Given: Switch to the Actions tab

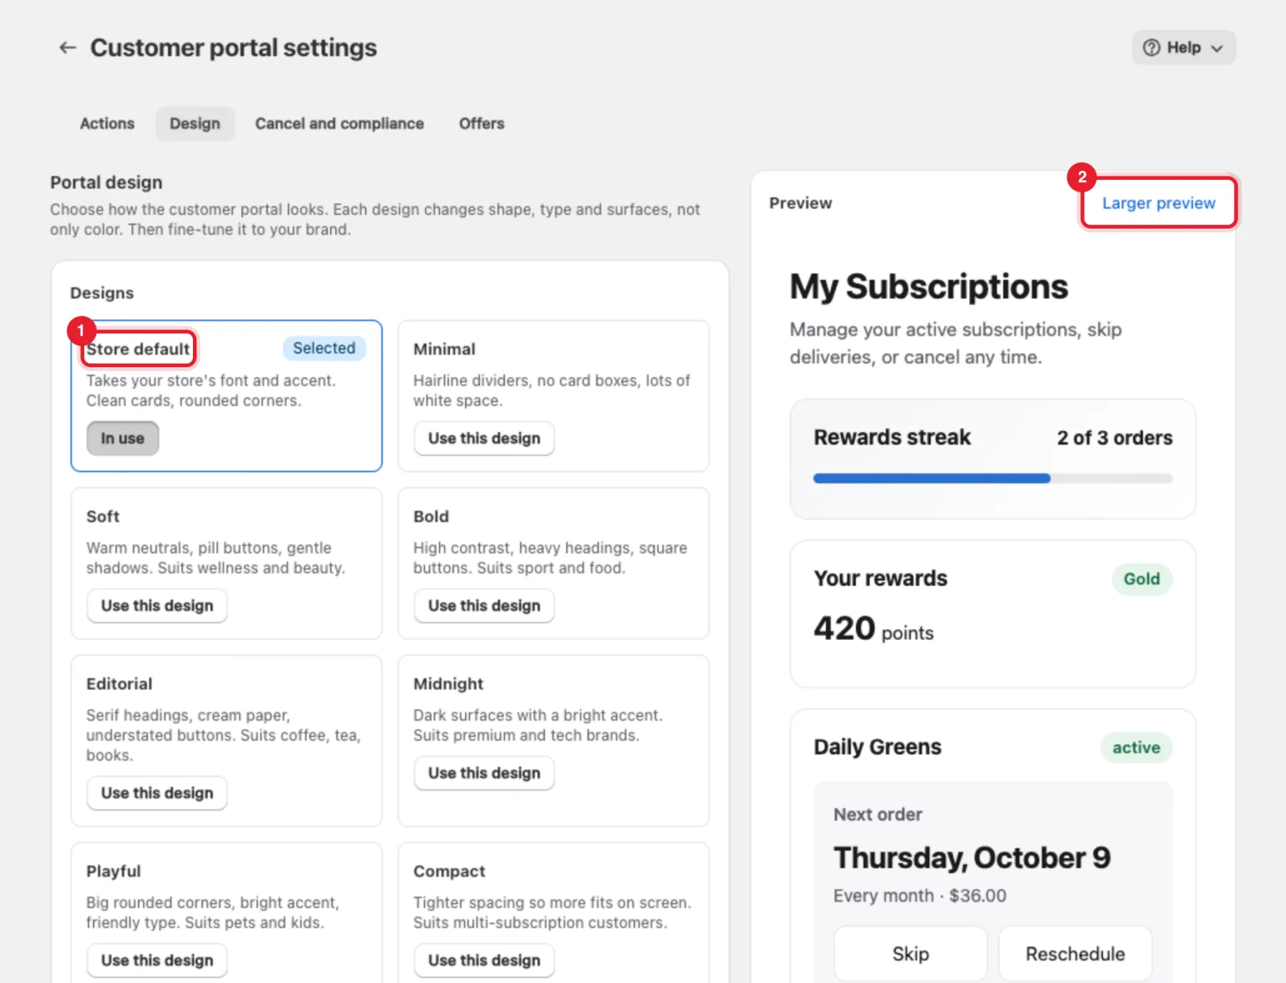Looking at the screenshot, I should (107, 124).
